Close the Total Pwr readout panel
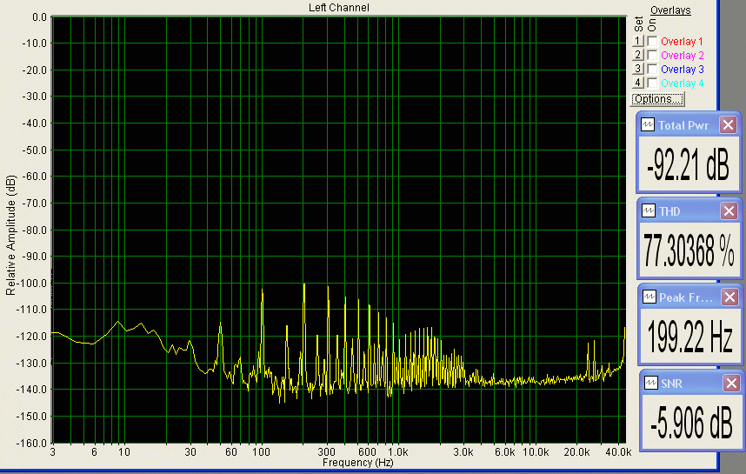This screenshot has height=474, width=746. point(728,124)
